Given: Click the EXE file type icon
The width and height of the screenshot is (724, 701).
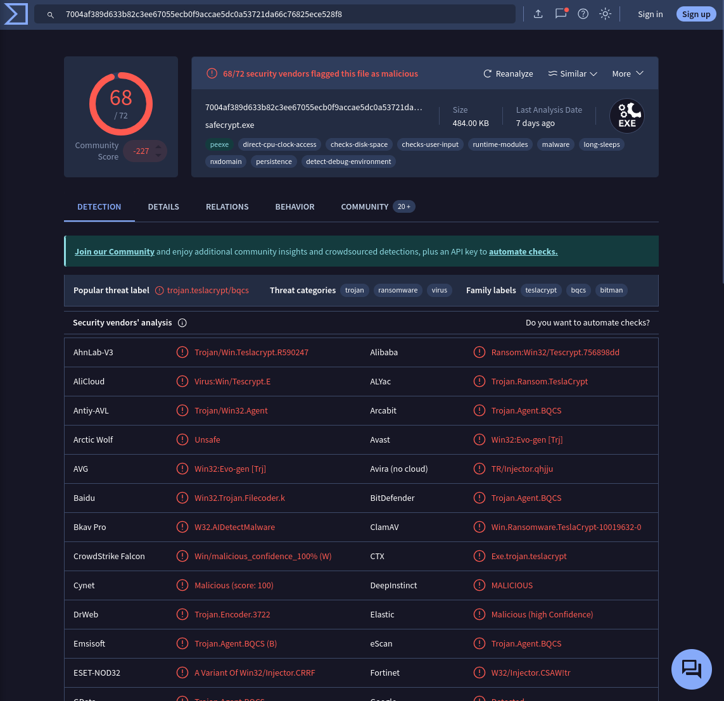Looking at the screenshot, I should tap(626, 116).
